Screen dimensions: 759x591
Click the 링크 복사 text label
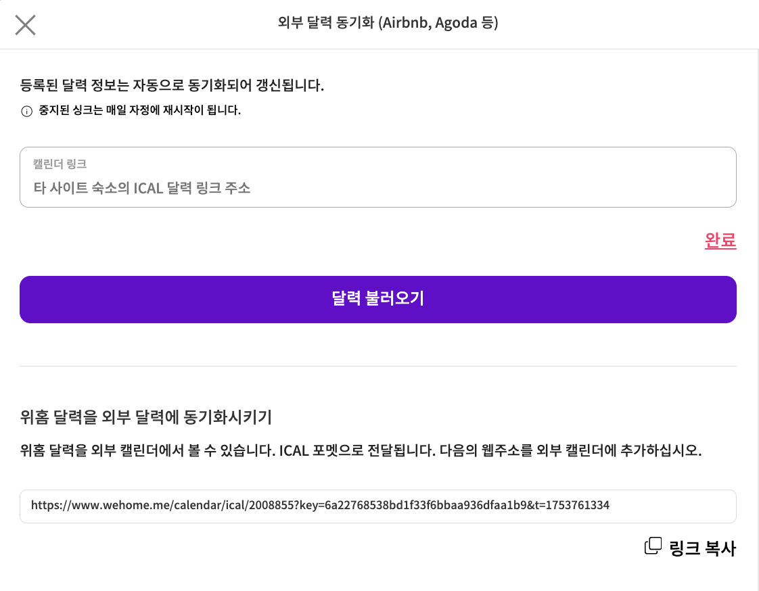pyautogui.click(x=702, y=548)
